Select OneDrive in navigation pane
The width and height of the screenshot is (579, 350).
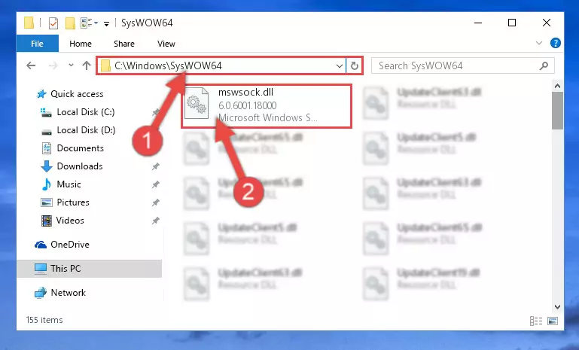[70, 245]
